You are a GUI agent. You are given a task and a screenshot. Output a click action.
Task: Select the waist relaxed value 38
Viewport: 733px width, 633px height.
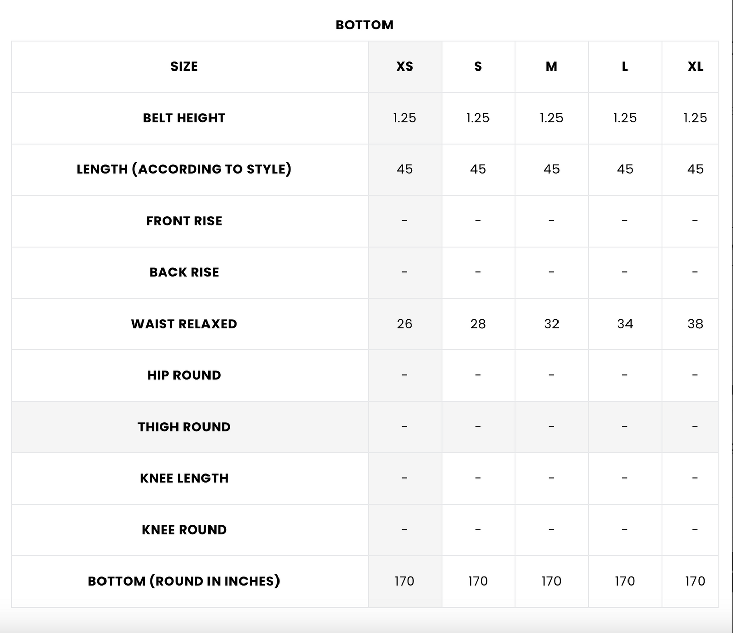(x=695, y=324)
